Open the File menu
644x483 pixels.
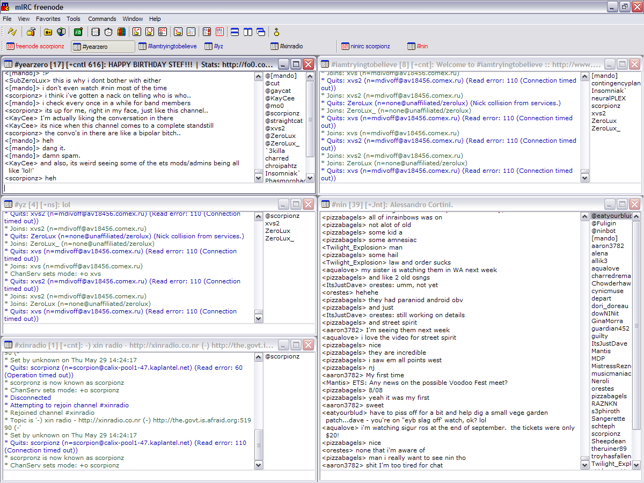point(7,19)
